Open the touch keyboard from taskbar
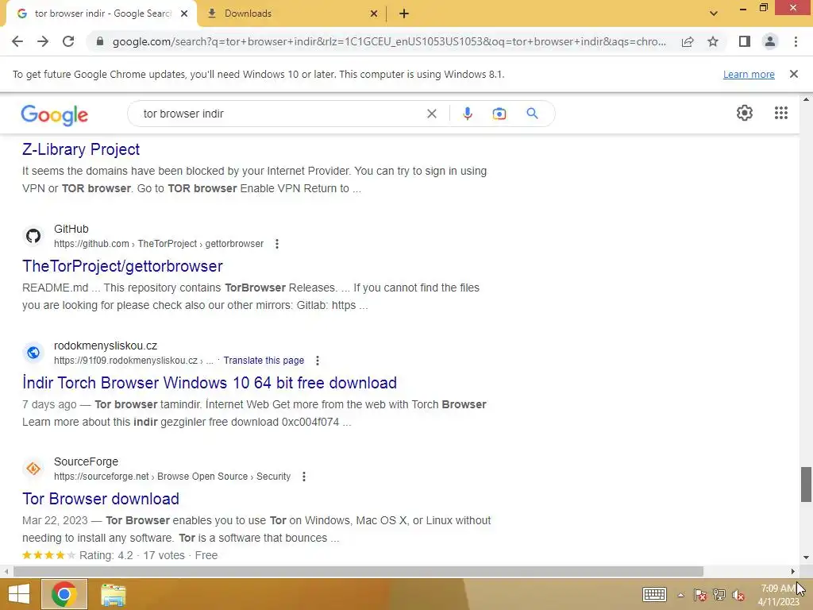813x610 pixels. [x=654, y=594]
